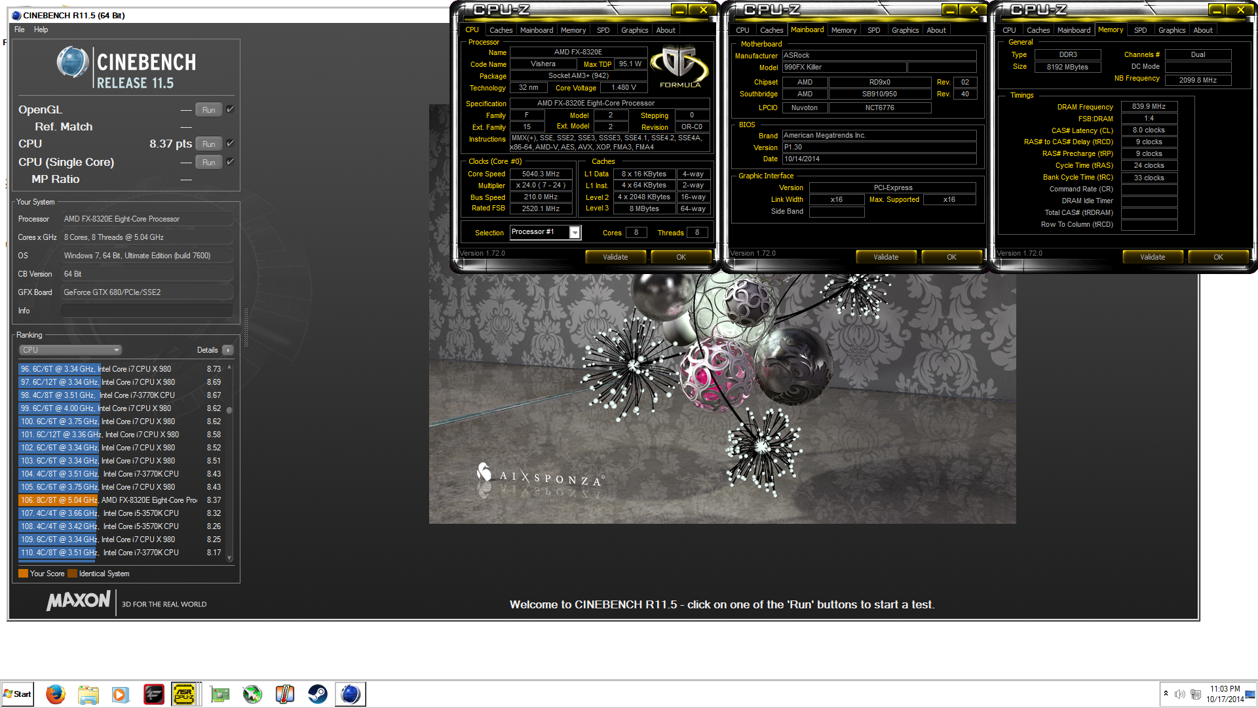Click the DRAM Frequency 839.9 MHz value
Image resolution: width=1258 pixels, height=708 pixels.
point(1149,106)
